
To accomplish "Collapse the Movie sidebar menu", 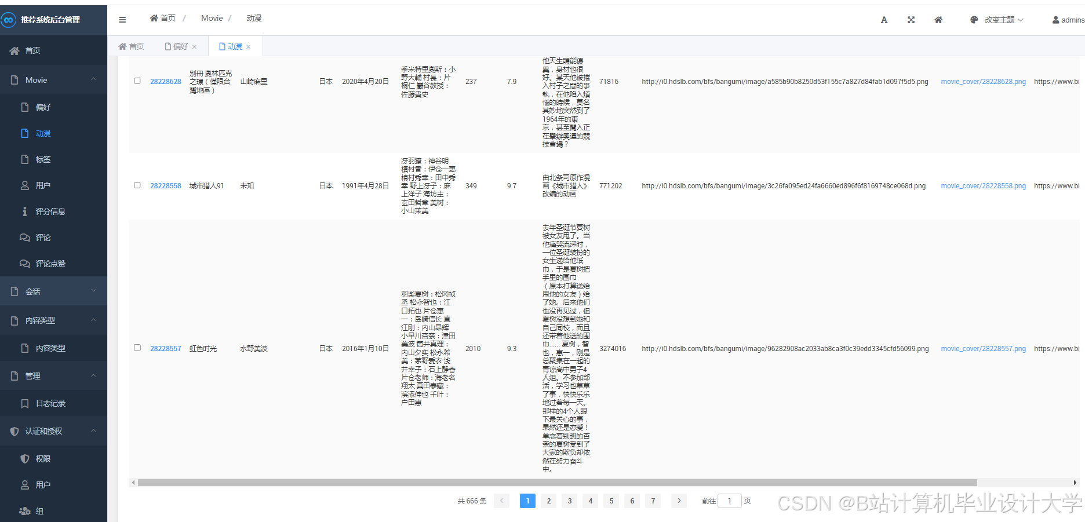I will pyautogui.click(x=53, y=79).
